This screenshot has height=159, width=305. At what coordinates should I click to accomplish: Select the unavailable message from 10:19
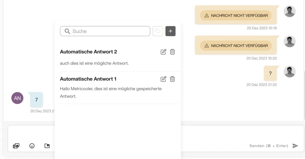click(236, 15)
